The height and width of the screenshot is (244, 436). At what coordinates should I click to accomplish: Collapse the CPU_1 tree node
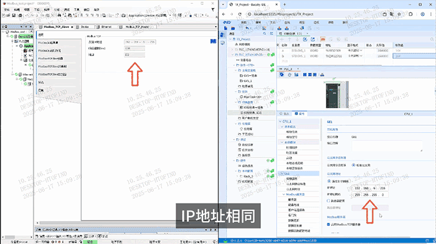tap(280, 121)
